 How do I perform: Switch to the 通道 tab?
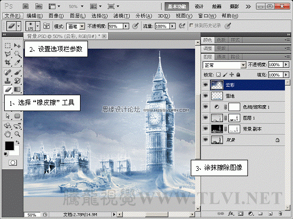pos(221,57)
